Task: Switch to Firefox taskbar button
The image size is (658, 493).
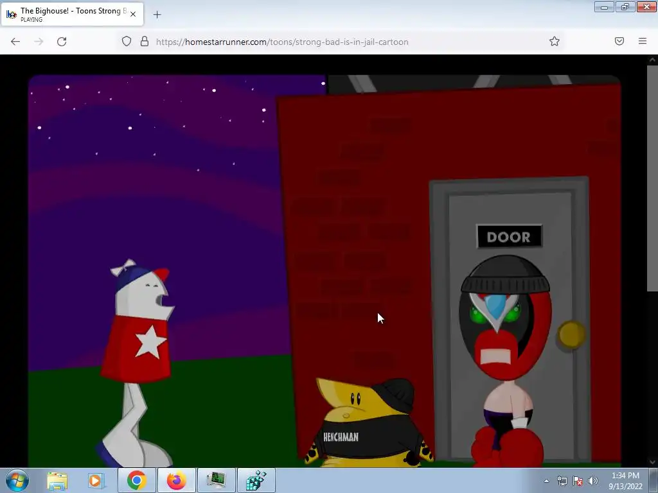Action: pos(176,480)
